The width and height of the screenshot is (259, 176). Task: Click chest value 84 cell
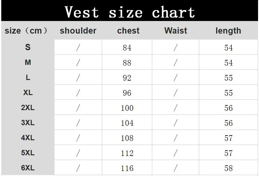[127, 48]
